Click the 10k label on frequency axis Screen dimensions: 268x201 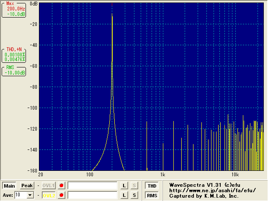pos(235,175)
